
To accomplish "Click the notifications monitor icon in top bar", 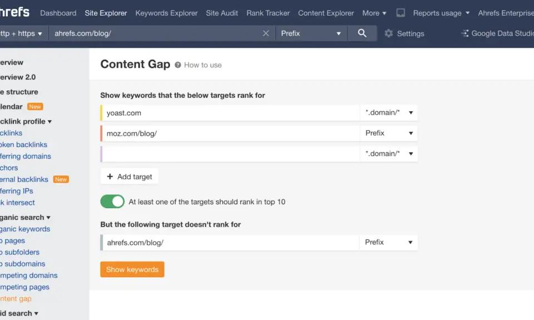I will tap(400, 13).
